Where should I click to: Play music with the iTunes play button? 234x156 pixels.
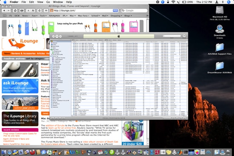pyautogui.click(x=57, y=36)
